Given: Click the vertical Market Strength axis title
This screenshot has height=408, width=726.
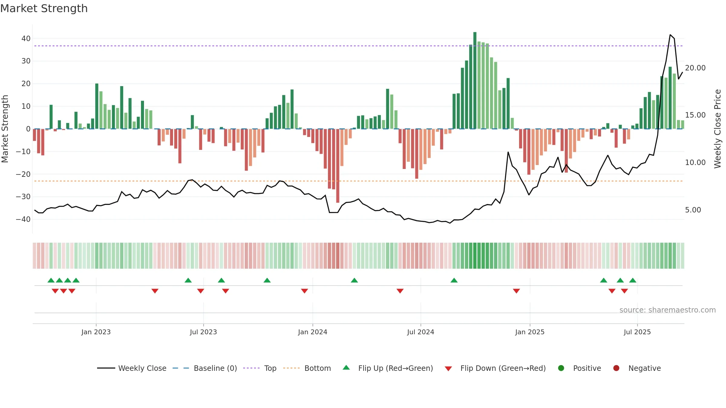Looking at the screenshot, I should (x=5, y=129).
